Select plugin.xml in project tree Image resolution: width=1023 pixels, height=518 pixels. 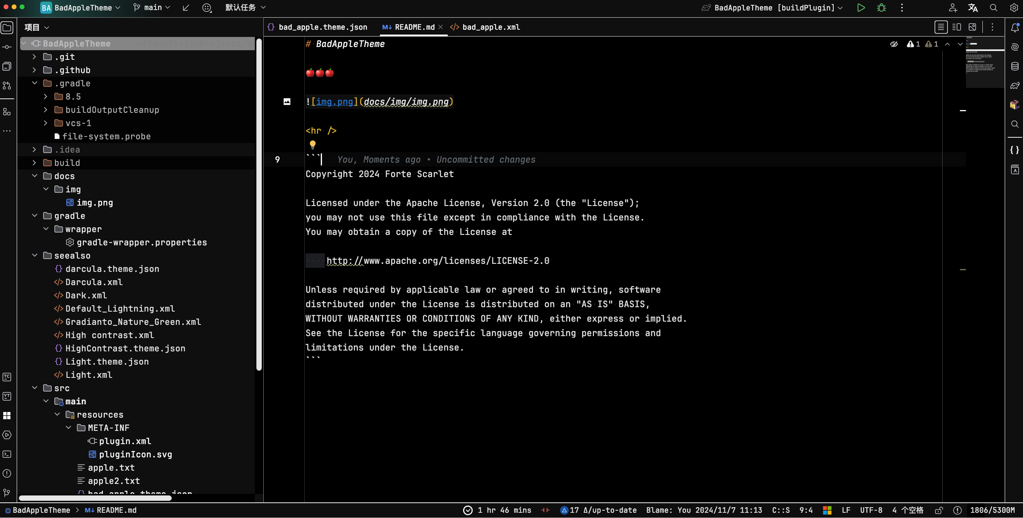(119, 441)
